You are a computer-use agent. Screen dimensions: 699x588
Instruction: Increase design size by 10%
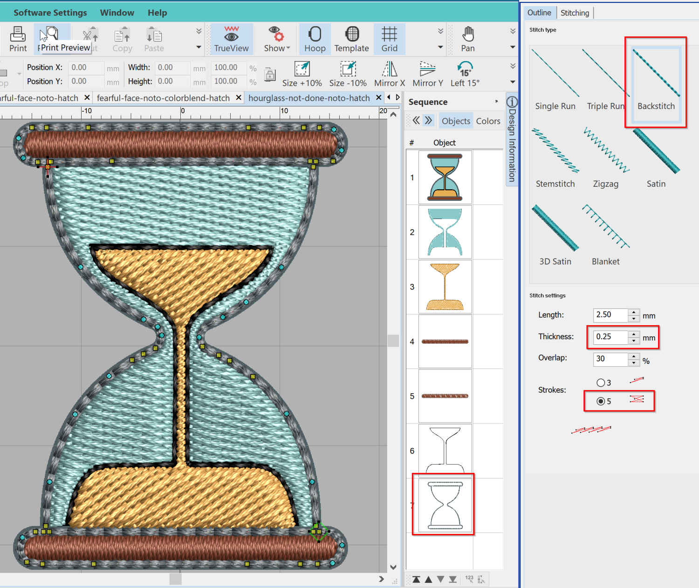click(x=302, y=74)
